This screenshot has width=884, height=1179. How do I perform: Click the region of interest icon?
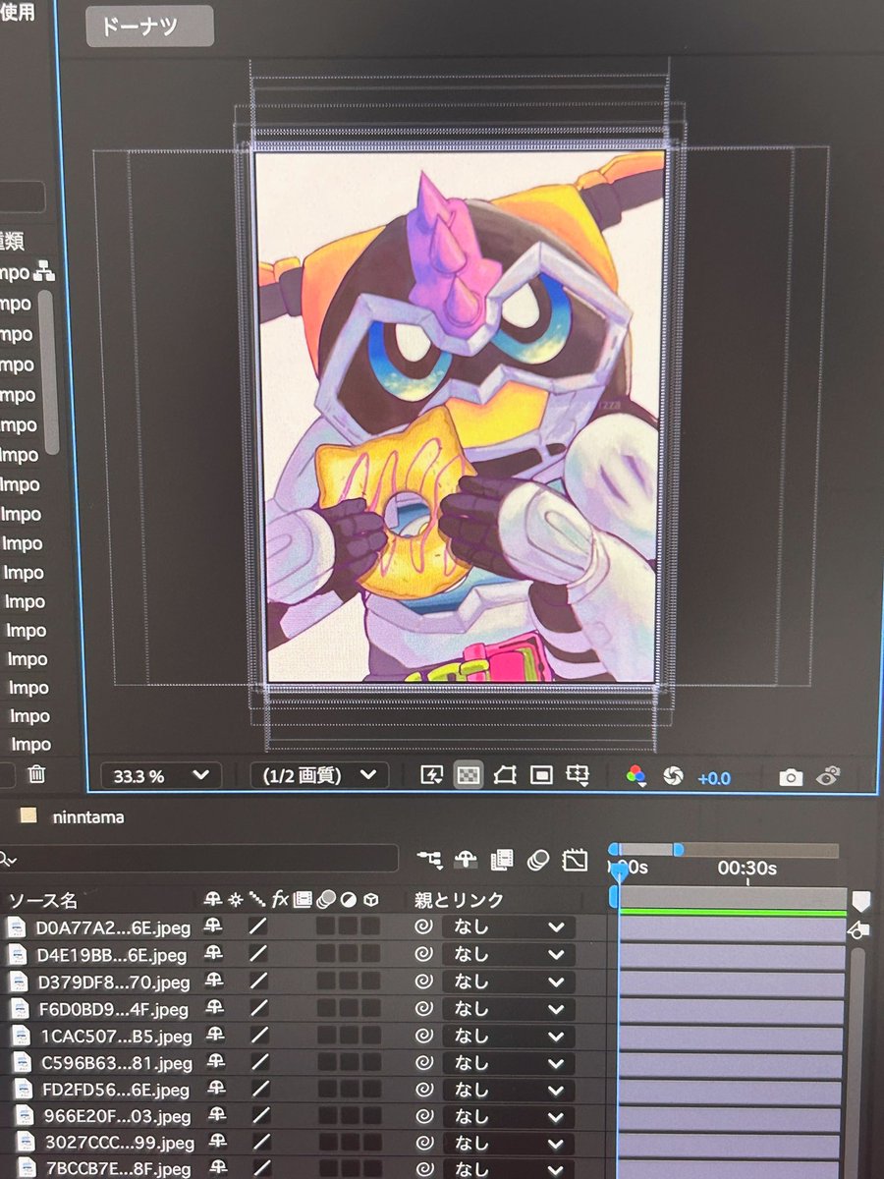(541, 775)
